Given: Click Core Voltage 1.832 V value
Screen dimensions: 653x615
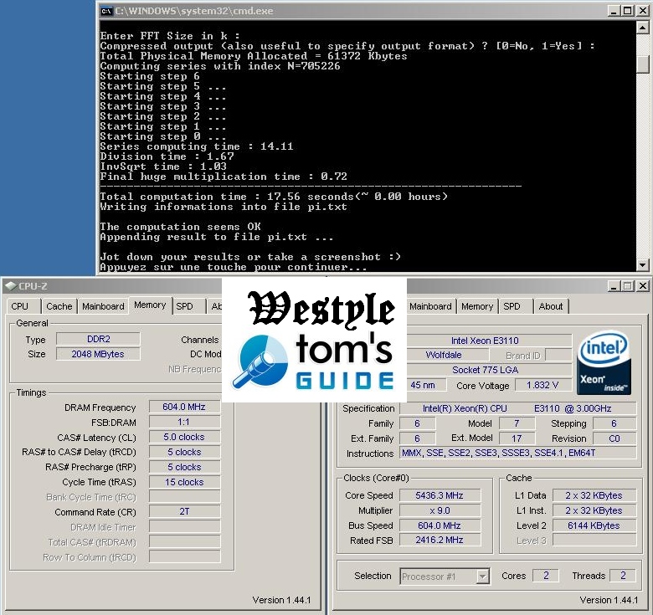Looking at the screenshot, I should click(x=542, y=385).
